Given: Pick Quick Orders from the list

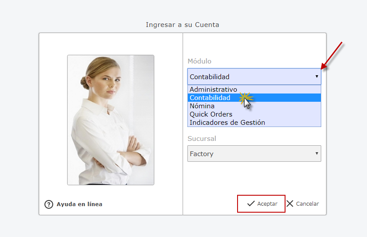Looking at the screenshot, I should tap(211, 114).
